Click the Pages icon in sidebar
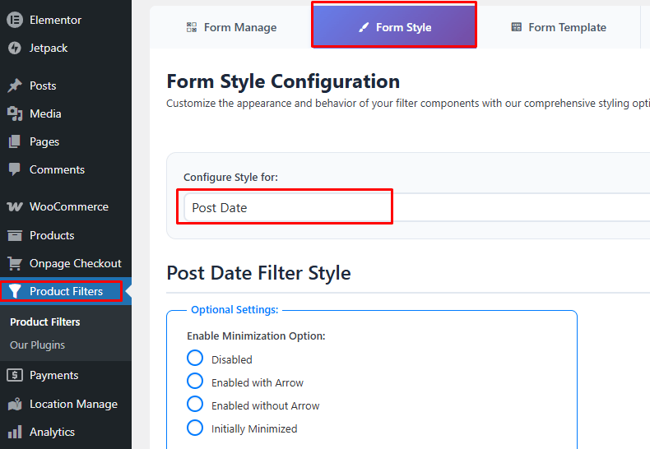The image size is (650, 449). 15,141
